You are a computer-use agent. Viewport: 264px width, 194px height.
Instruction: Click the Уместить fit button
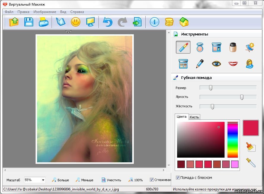111,180
